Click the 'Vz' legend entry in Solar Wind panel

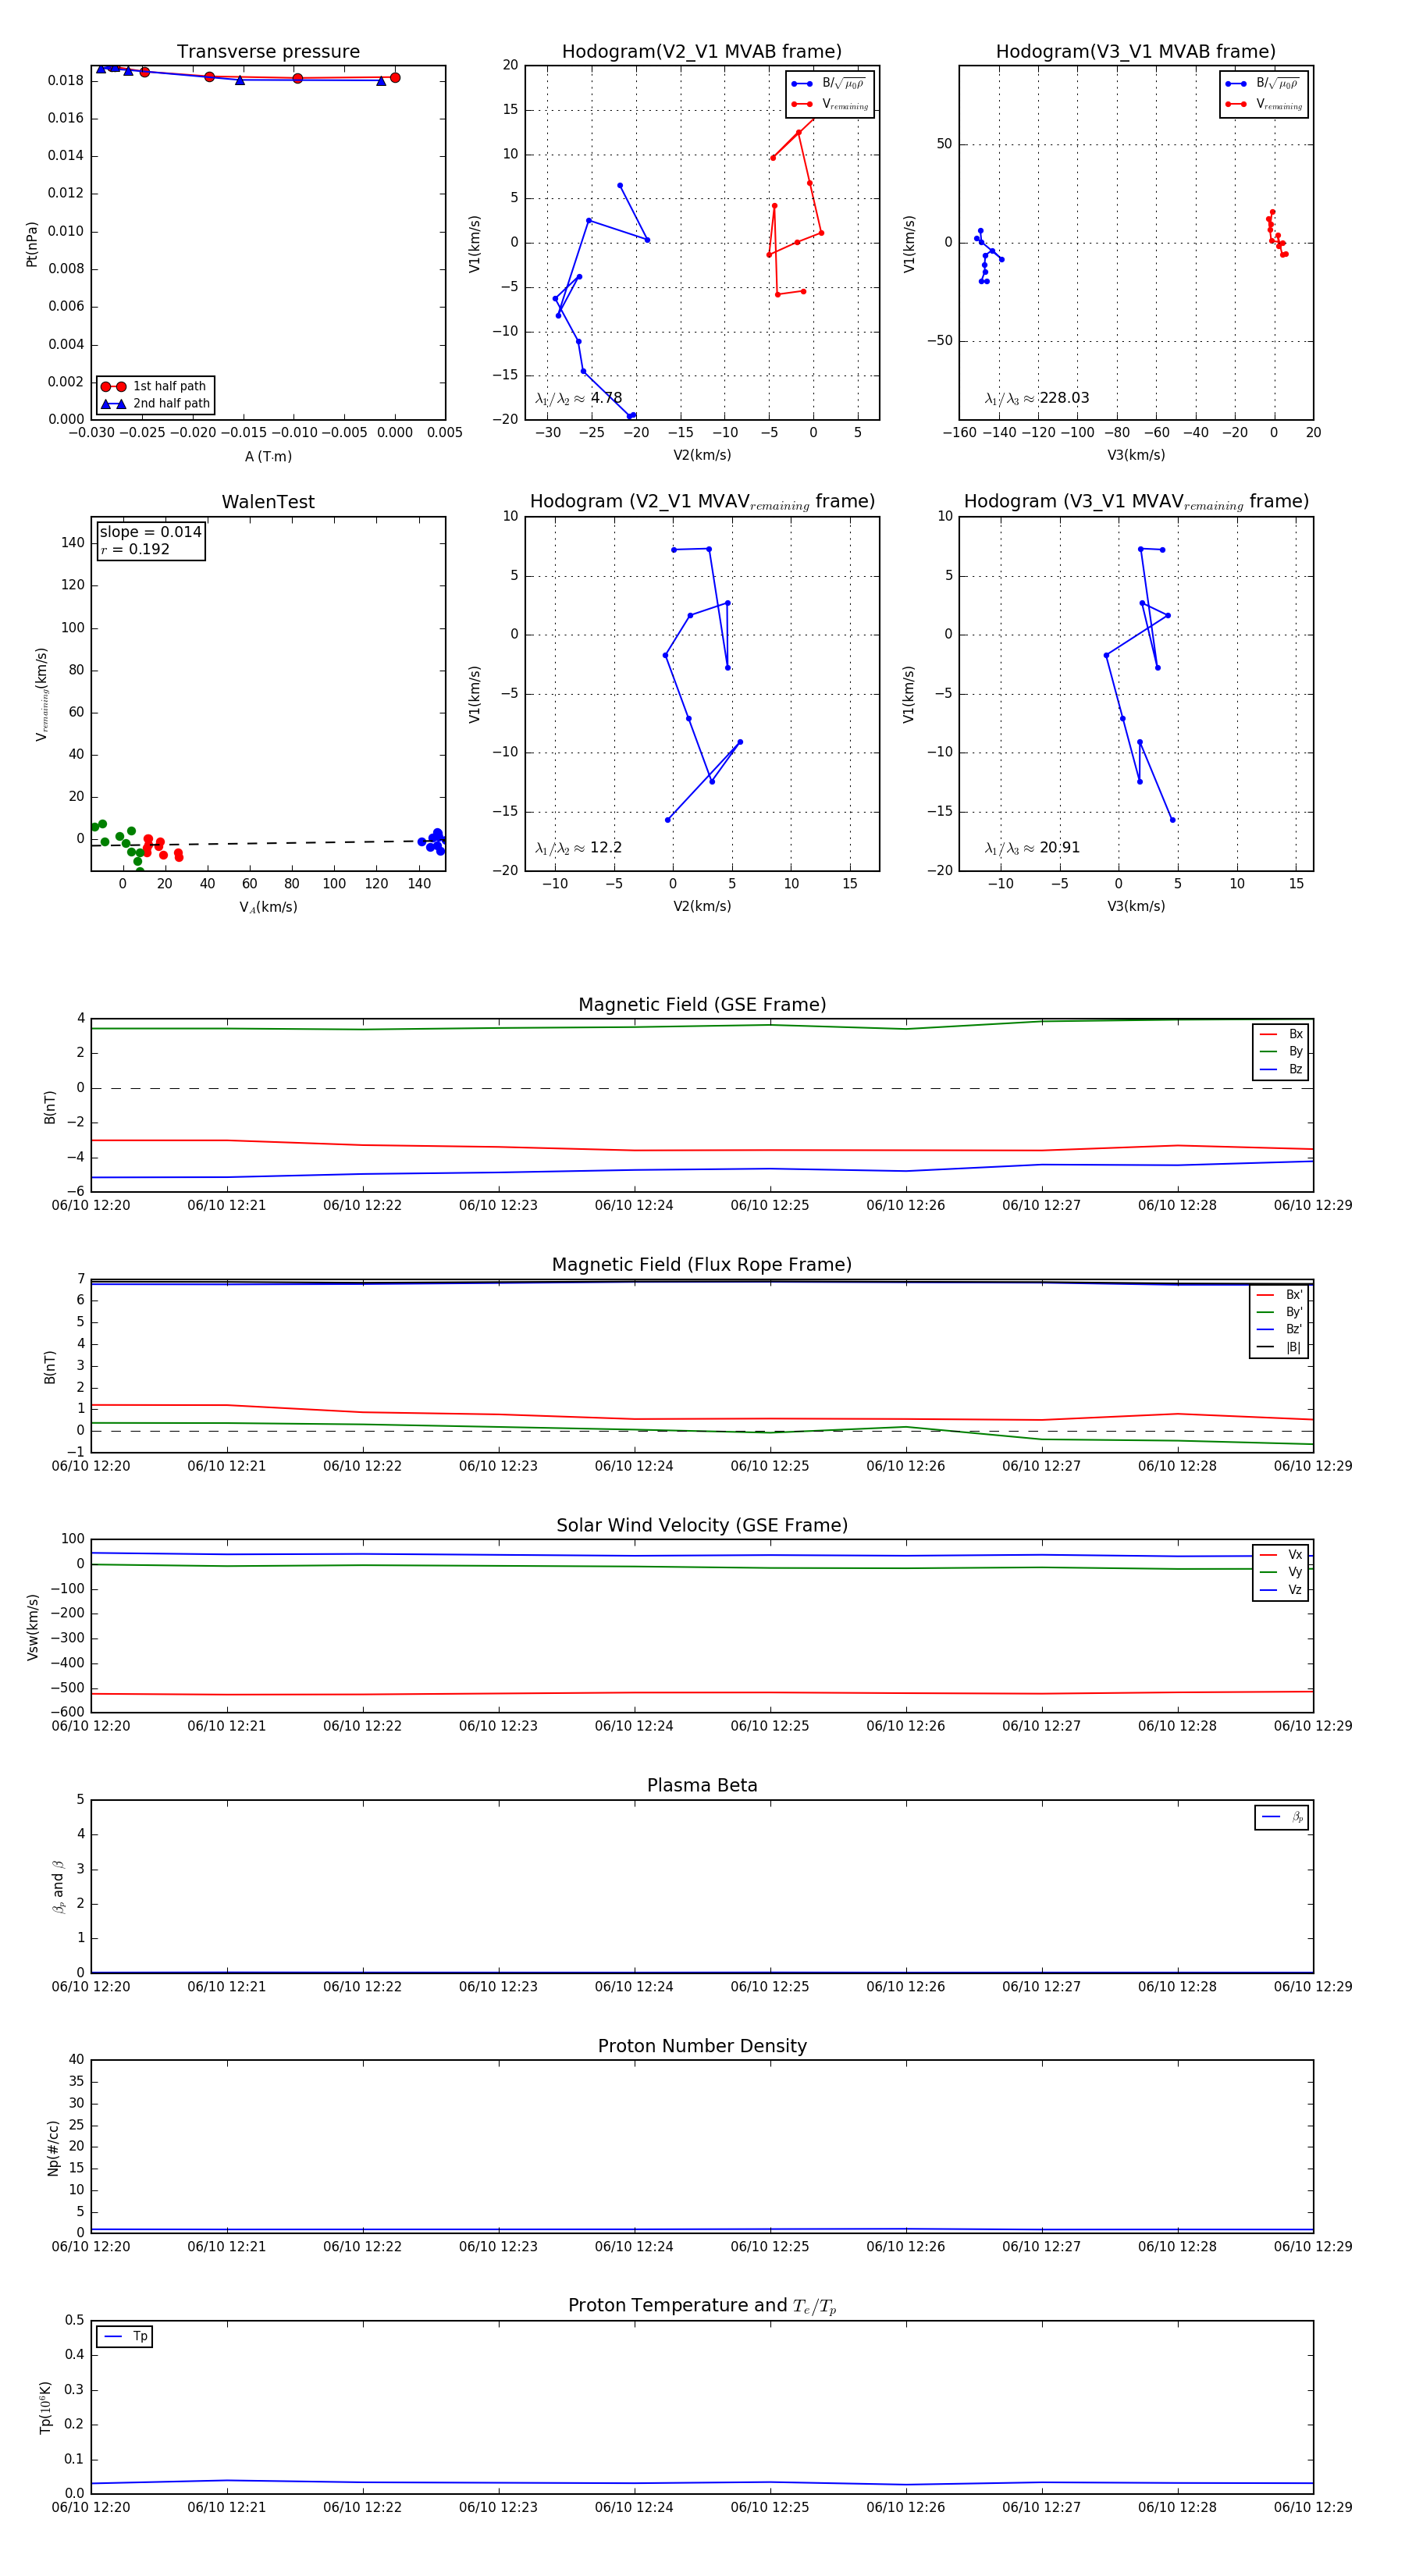point(1282,1590)
